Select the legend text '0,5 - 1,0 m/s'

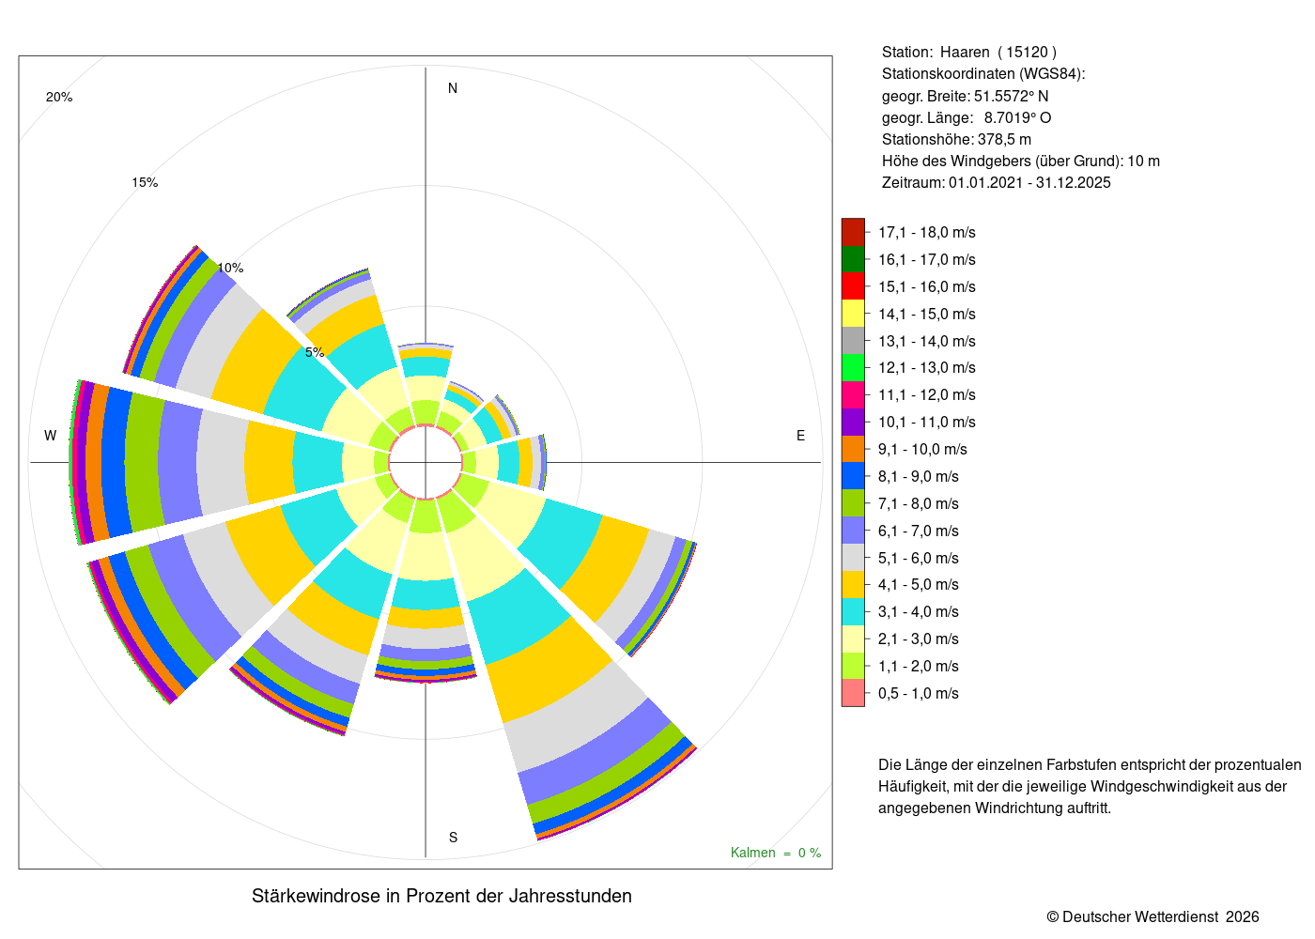tap(919, 694)
